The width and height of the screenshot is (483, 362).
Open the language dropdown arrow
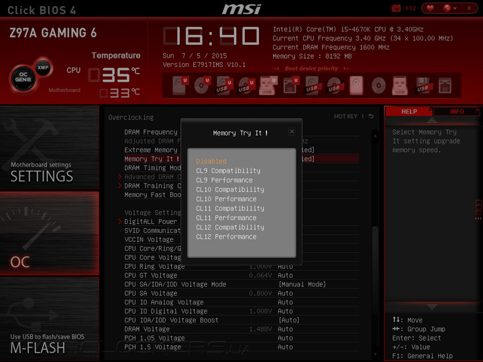455,9
